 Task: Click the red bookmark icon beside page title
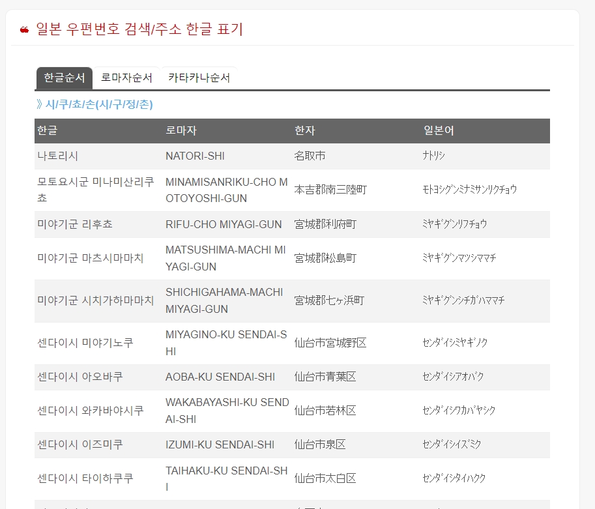[23, 29]
